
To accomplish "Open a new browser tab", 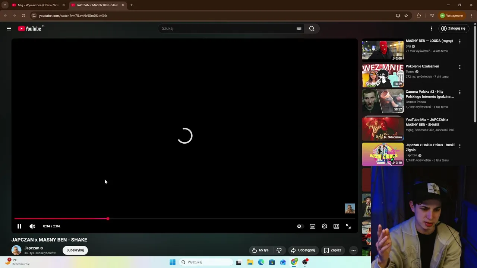I will click(x=132, y=5).
